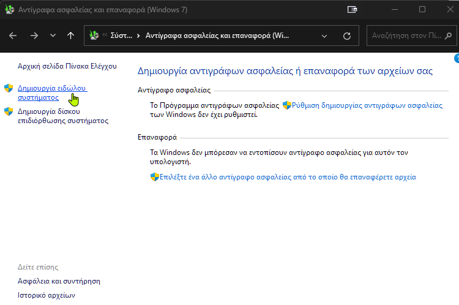Open Ασφάλεια και συντήρηση link
459x305 pixels.
tap(59, 281)
